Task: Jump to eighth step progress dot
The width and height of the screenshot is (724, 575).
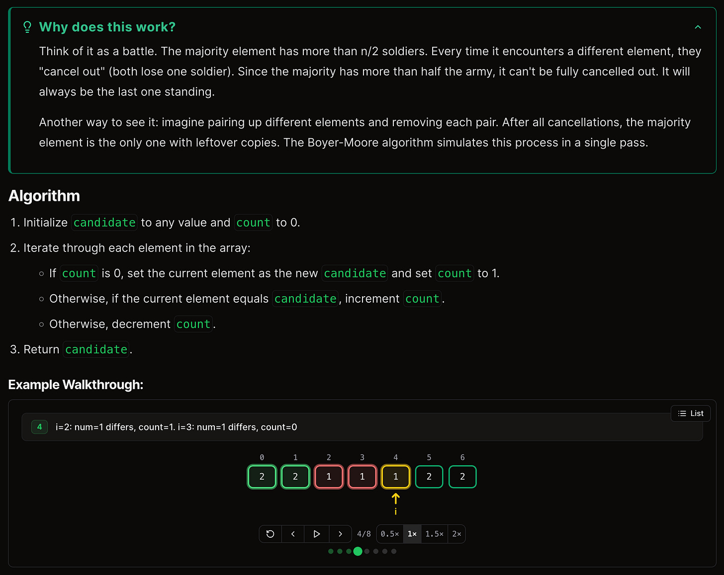Action: [394, 551]
